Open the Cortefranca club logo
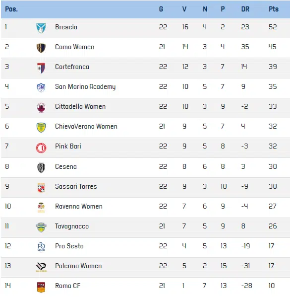 point(41,68)
